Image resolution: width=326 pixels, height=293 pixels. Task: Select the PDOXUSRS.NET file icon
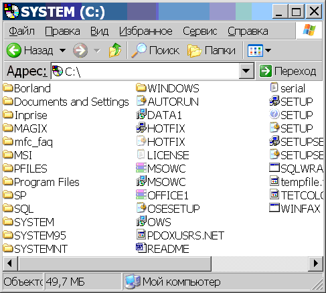(141, 234)
